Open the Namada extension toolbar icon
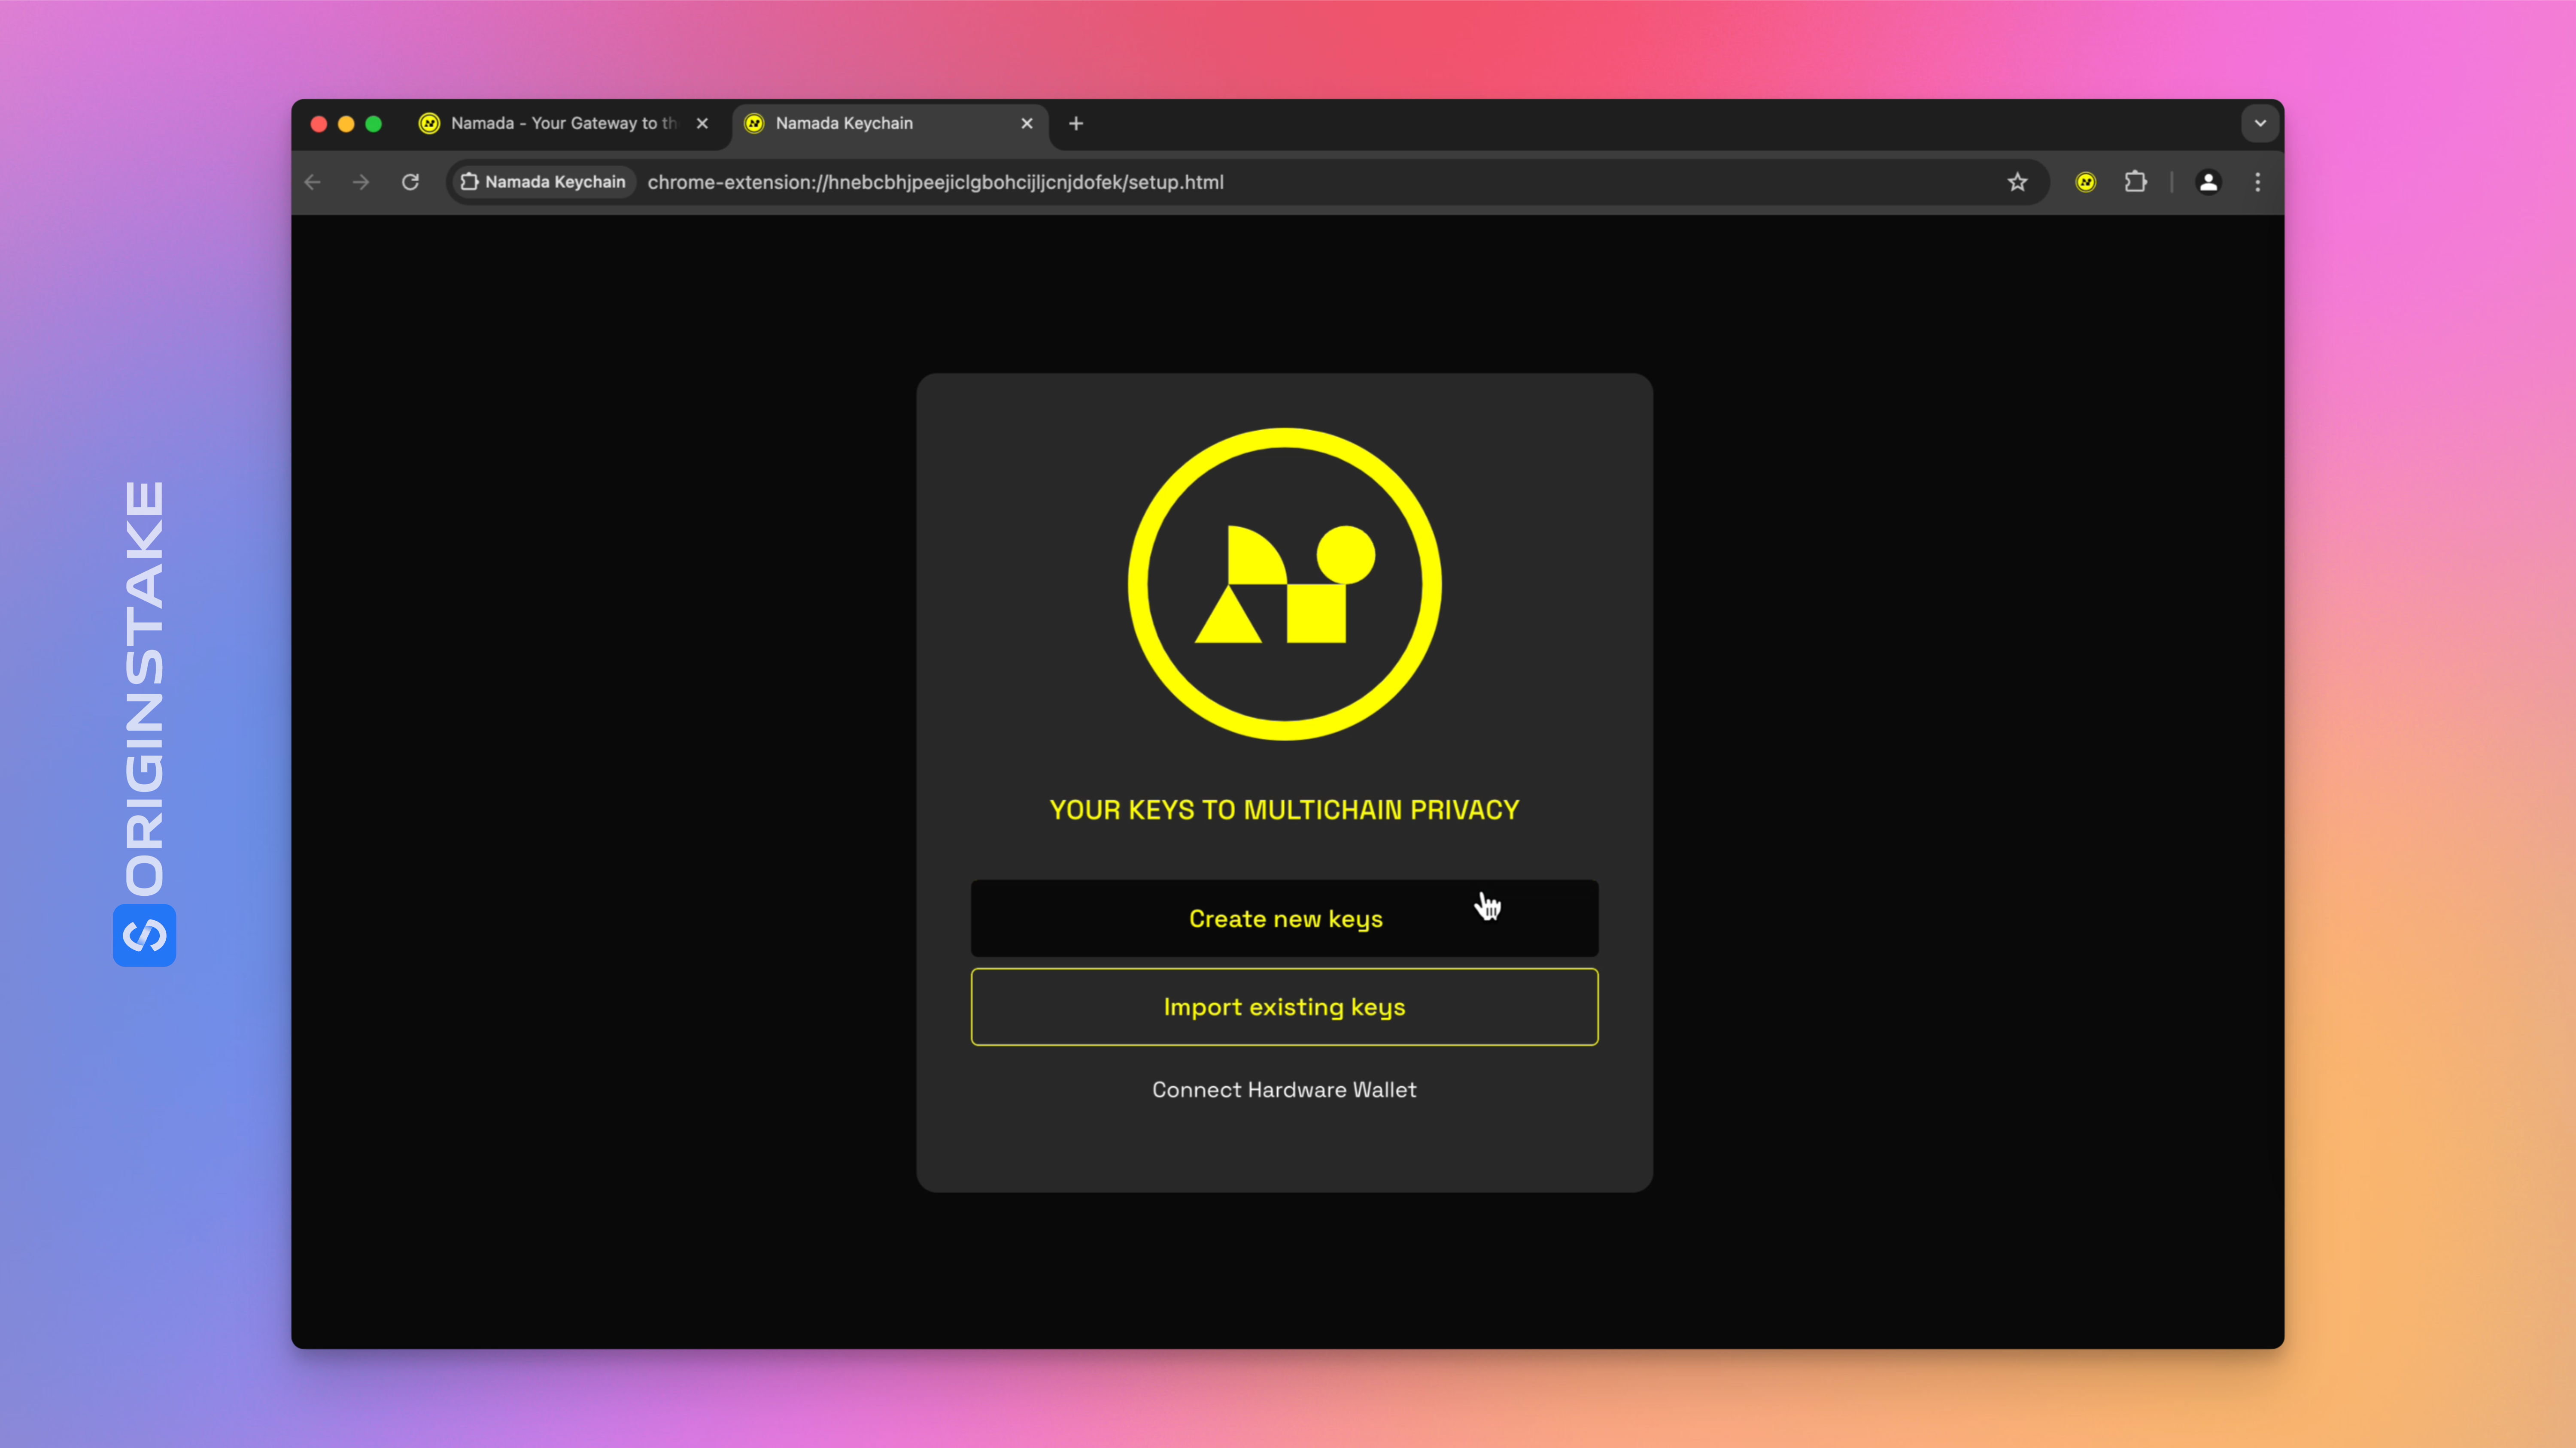 click(2085, 182)
